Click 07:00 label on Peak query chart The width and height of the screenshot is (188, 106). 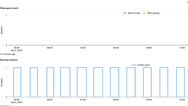83,48
